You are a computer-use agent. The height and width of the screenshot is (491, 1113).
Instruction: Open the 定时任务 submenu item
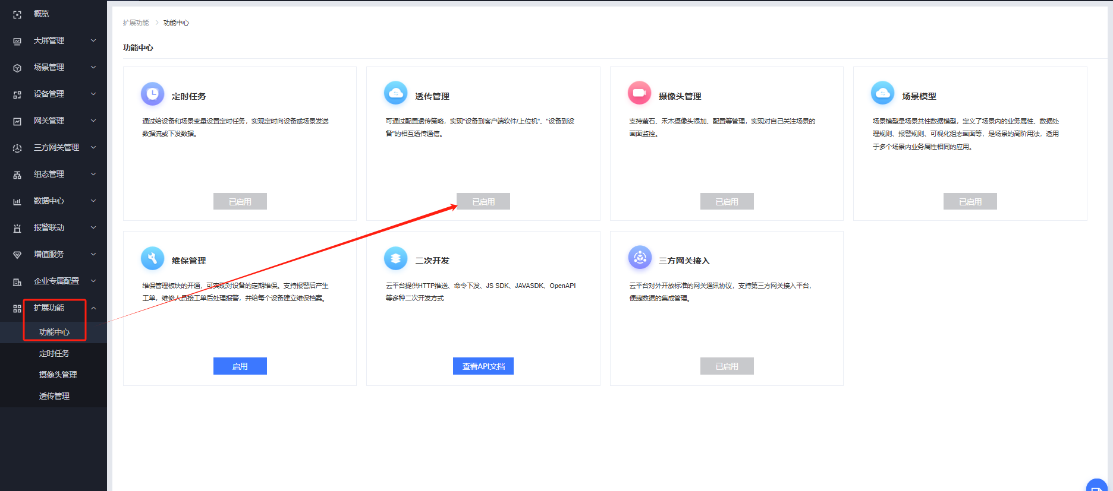coord(54,354)
